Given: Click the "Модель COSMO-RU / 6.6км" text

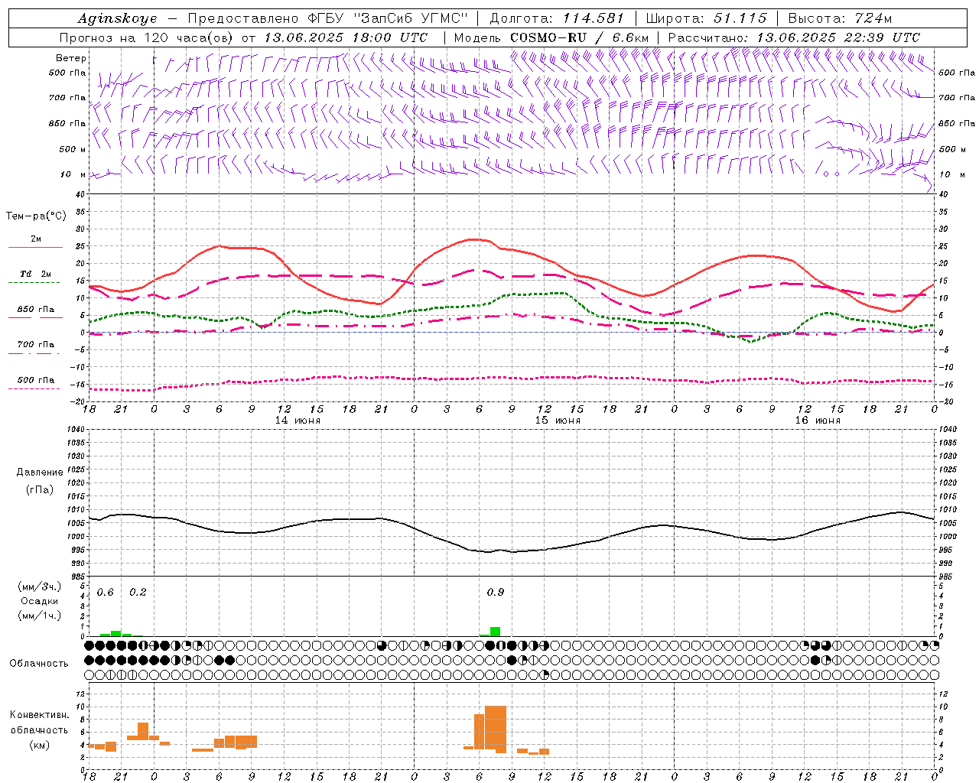Looking at the screenshot, I should (551, 37).
